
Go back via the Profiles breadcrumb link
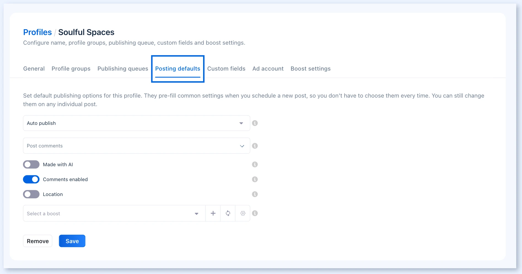pyautogui.click(x=37, y=32)
